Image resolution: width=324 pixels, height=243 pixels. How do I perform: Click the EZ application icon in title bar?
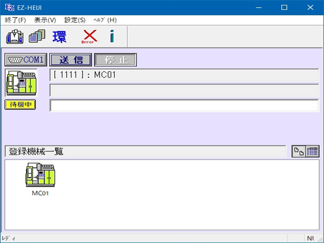point(9,8)
